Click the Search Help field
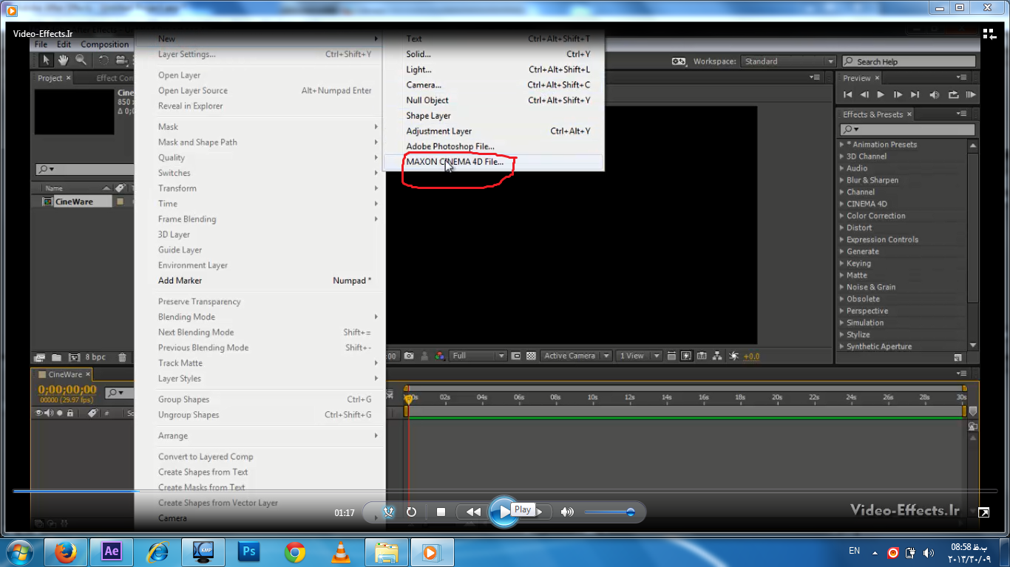The image size is (1010, 567). [x=907, y=61]
